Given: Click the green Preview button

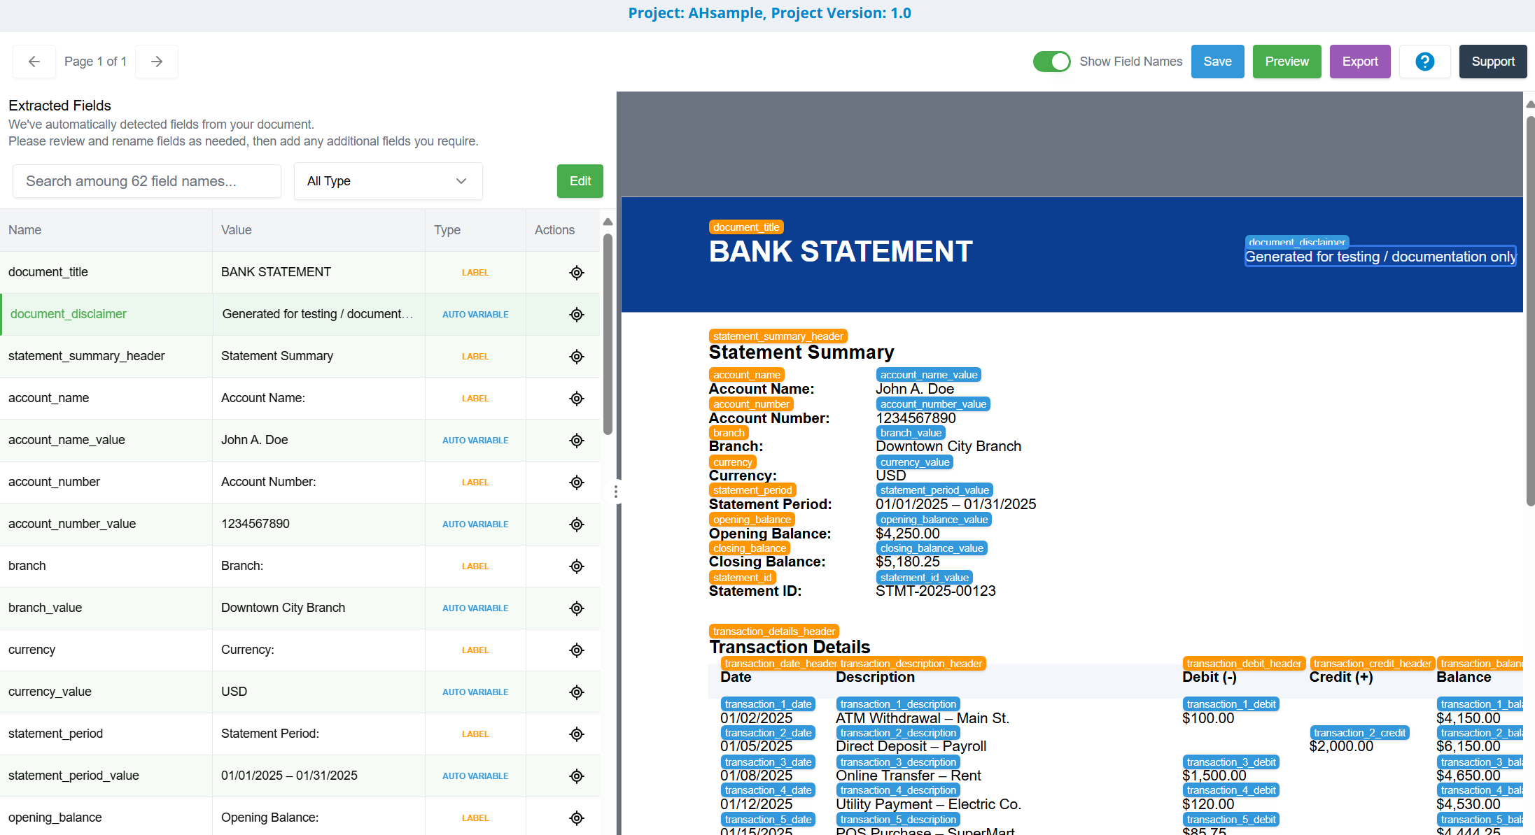Looking at the screenshot, I should [x=1287, y=62].
